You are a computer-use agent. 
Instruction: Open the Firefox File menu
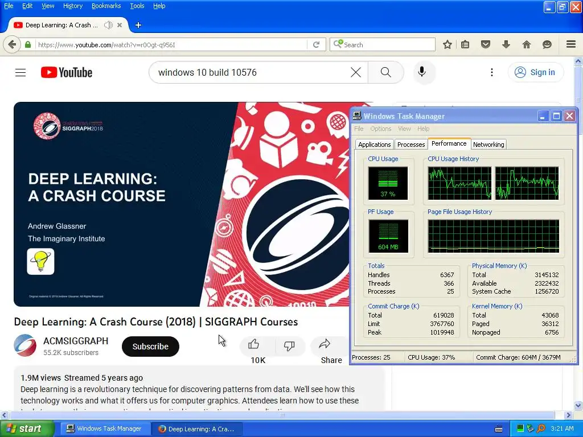point(8,6)
